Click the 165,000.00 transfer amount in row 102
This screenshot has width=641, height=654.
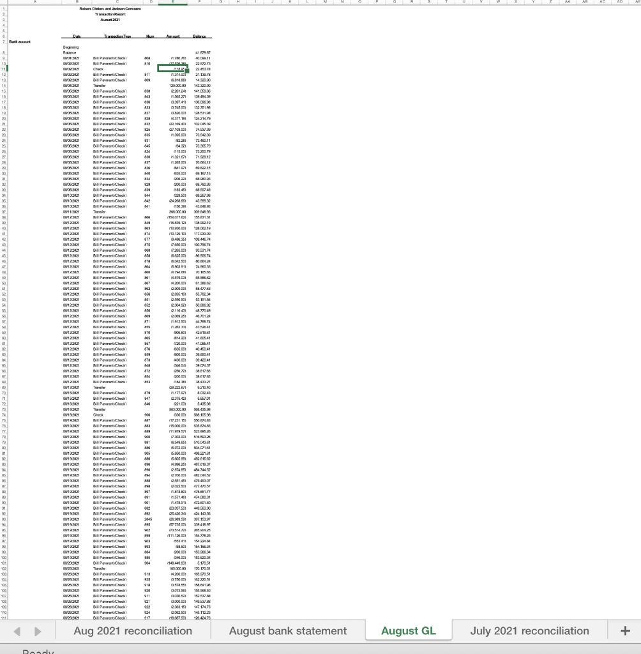pos(177,568)
